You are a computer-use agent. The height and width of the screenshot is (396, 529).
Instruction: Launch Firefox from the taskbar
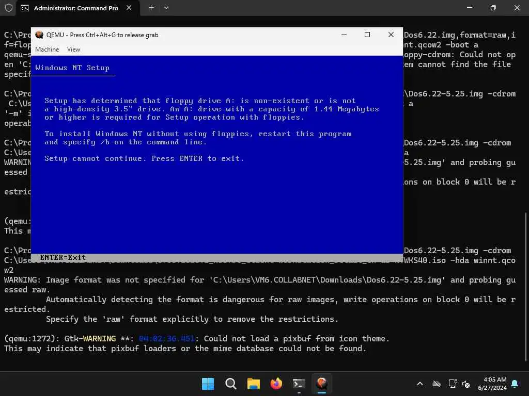pos(276,384)
